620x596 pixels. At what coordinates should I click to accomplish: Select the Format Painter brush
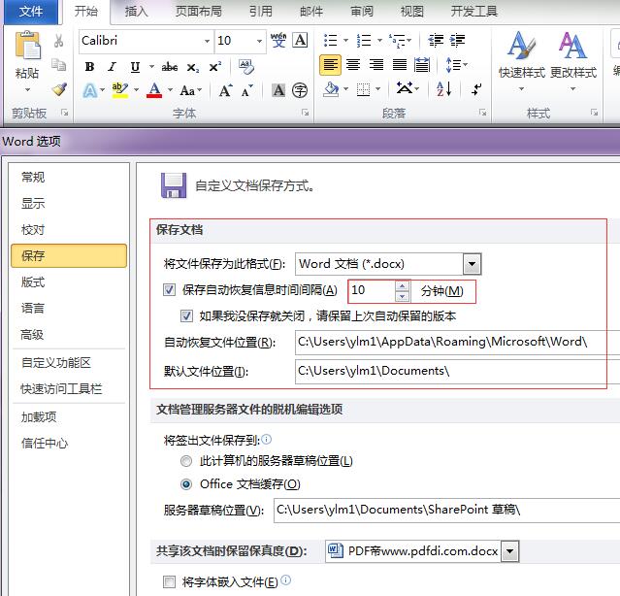click(x=59, y=89)
